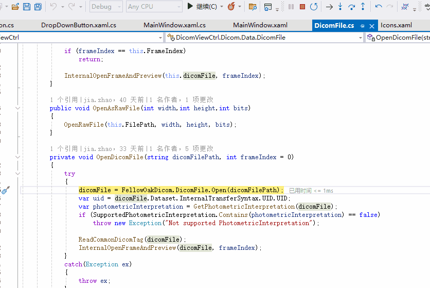Click the Hot Reload flame icon
This screenshot has height=288, width=430.
click(231, 6)
